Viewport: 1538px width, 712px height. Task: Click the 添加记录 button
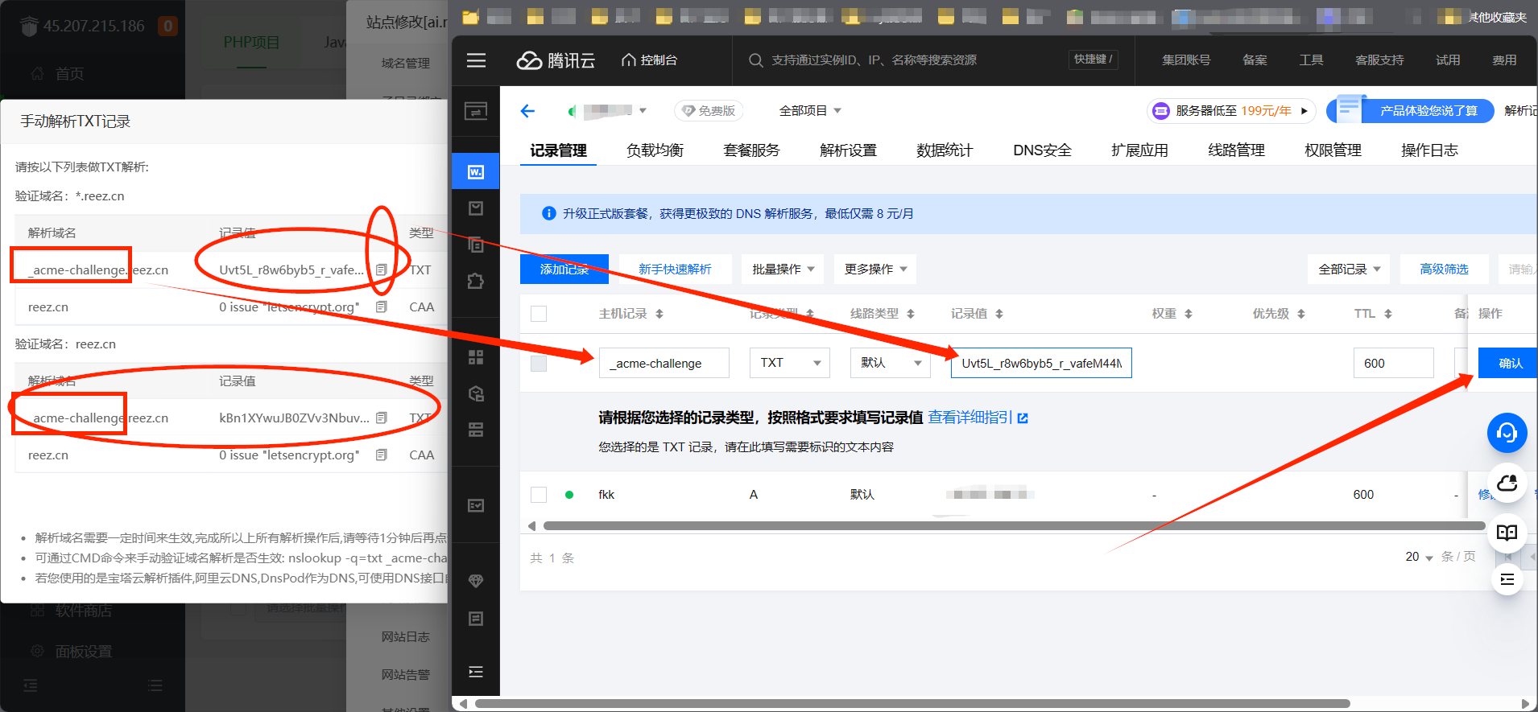pyautogui.click(x=564, y=270)
